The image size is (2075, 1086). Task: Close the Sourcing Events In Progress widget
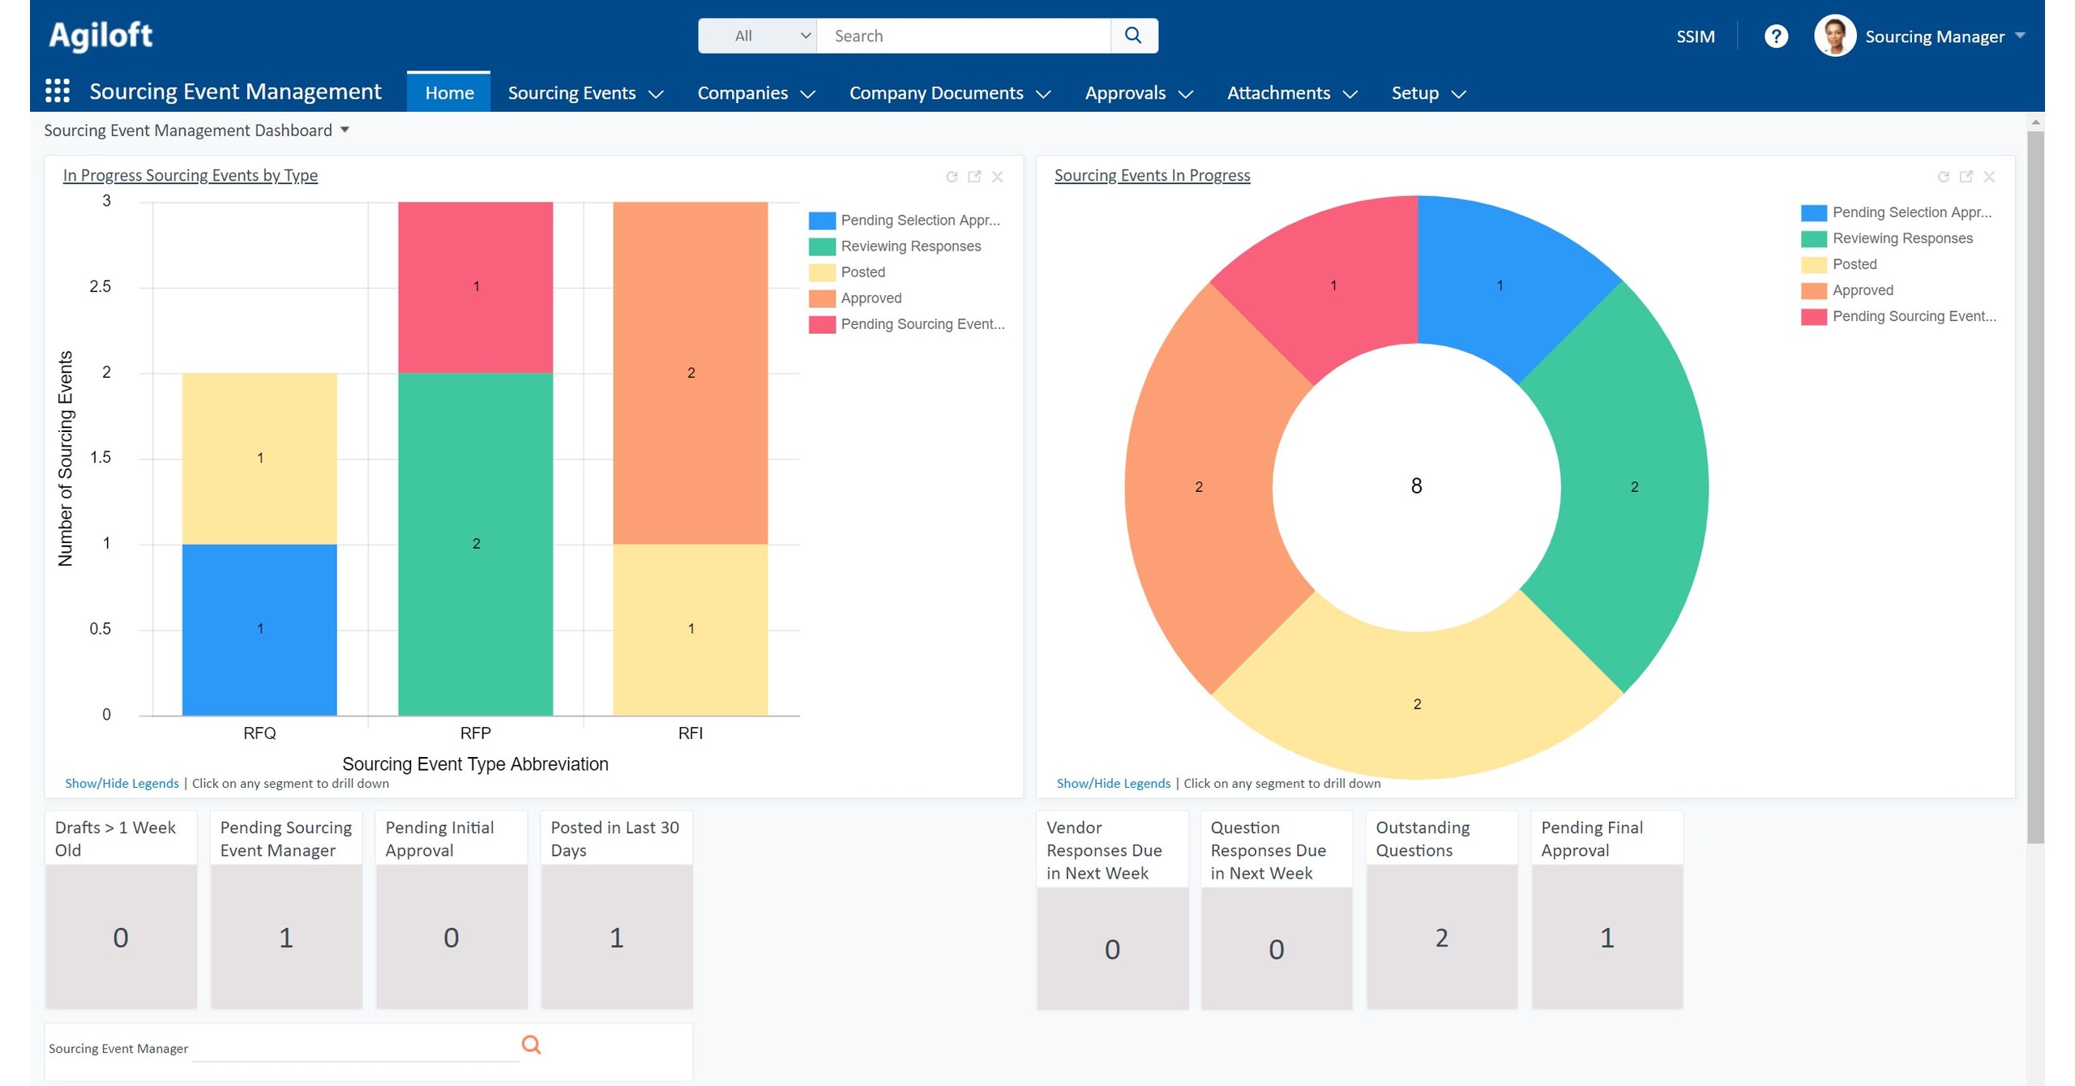[x=1987, y=177]
